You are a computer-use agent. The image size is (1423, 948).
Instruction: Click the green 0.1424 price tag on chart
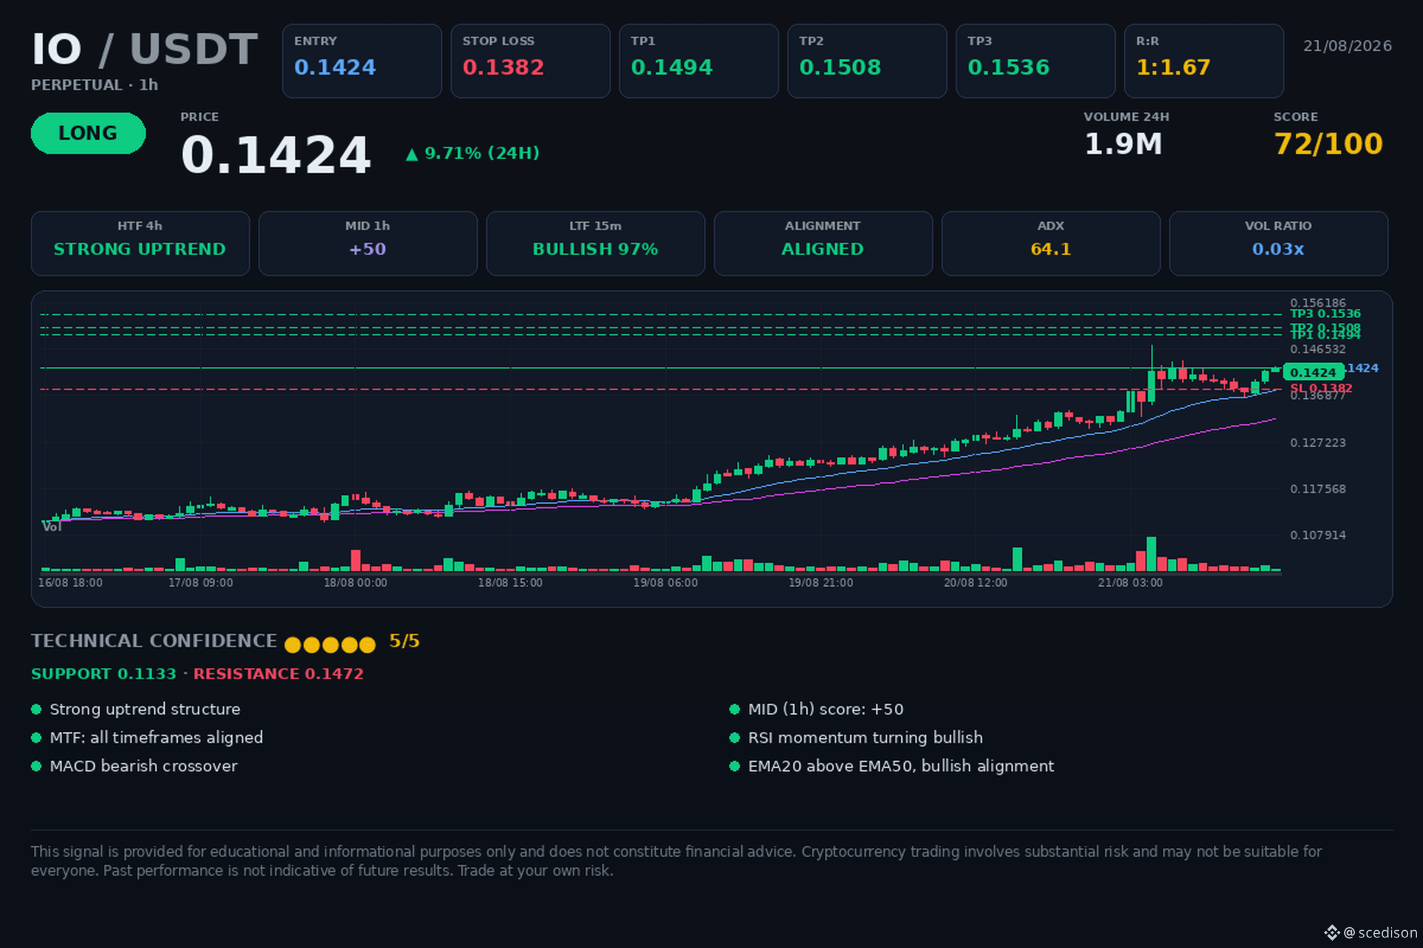tap(1313, 373)
